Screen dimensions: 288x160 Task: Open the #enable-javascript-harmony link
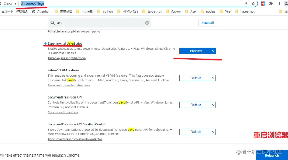67,58
